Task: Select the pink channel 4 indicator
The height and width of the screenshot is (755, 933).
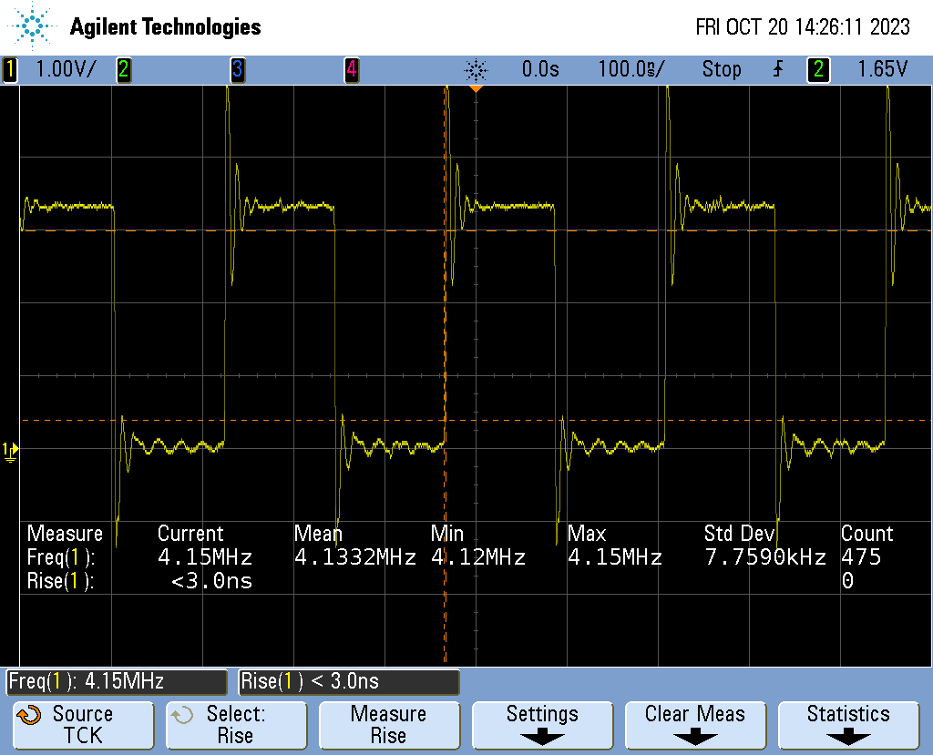Action: pyautogui.click(x=351, y=69)
